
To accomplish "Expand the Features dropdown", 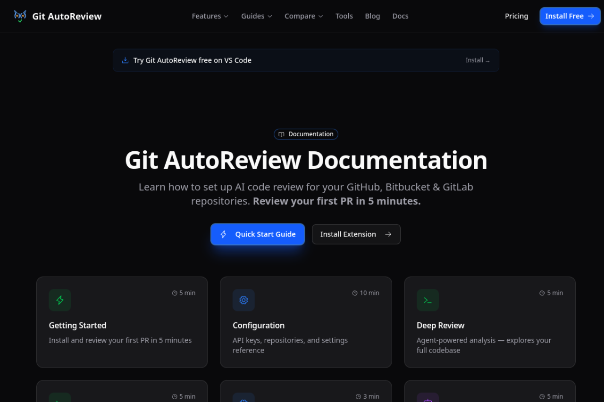I will pyautogui.click(x=210, y=16).
